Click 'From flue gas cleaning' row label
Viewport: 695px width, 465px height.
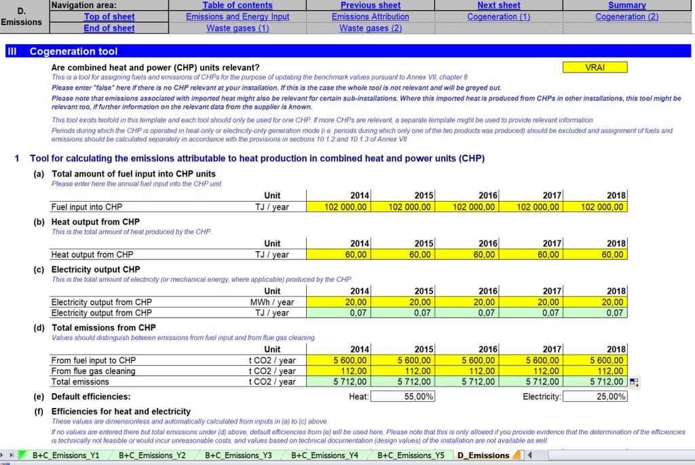[93, 371]
